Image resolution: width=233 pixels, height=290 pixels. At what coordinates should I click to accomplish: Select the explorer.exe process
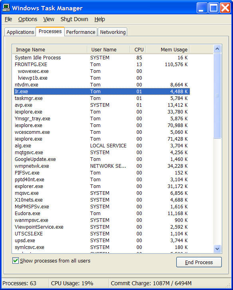click(101, 186)
